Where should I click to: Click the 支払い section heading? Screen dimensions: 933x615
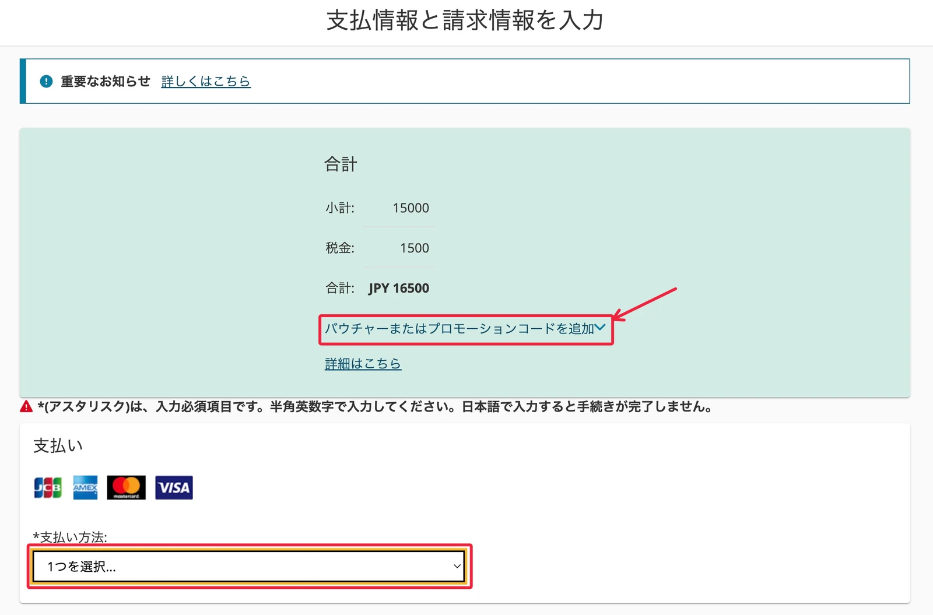(x=58, y=446)
